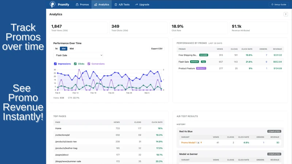
Task: Click the /products/leather-bag page row
Action: click(109, 148)
